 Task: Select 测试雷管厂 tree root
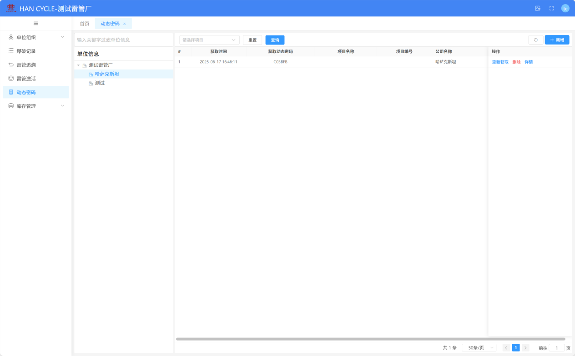[101, 65]
